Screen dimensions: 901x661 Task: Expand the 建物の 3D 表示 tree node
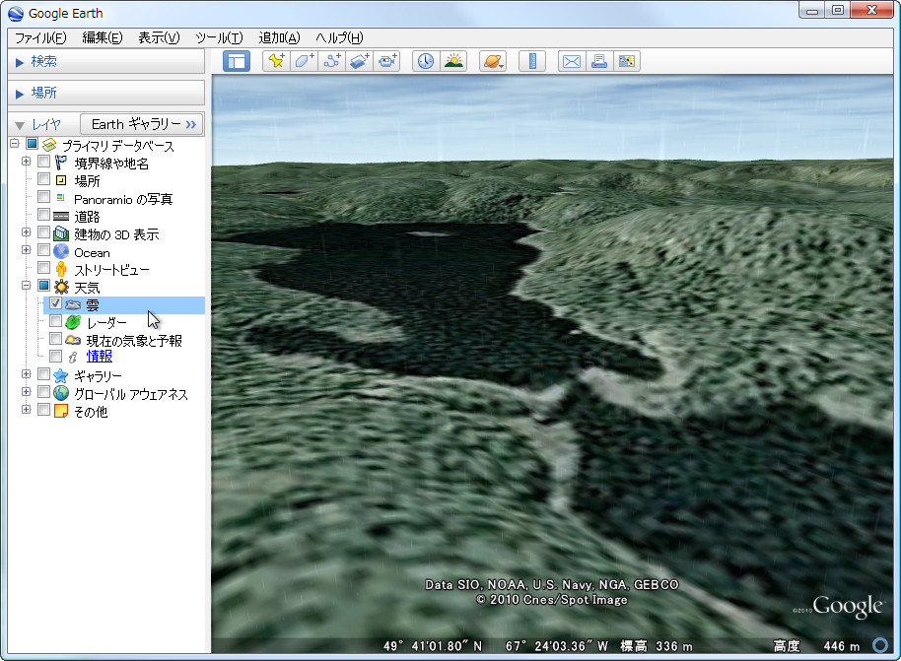pyautogui.click(x=26, y=232)
